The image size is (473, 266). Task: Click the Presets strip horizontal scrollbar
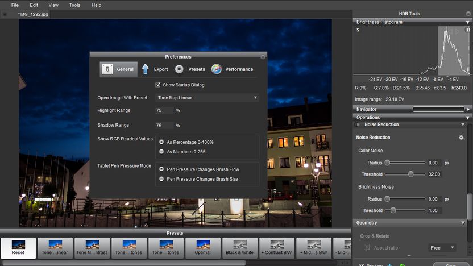click(124, 263)
